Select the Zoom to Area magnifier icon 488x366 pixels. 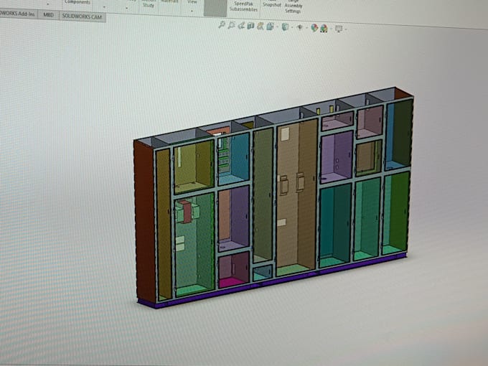[231, 26]
